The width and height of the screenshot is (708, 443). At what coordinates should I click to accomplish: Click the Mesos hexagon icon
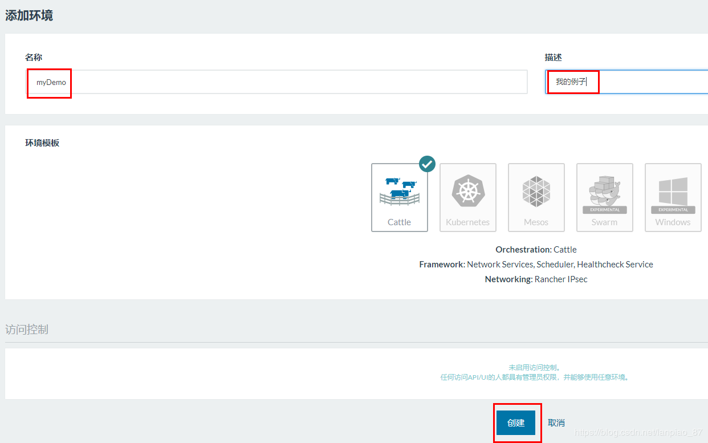(536, 192)
